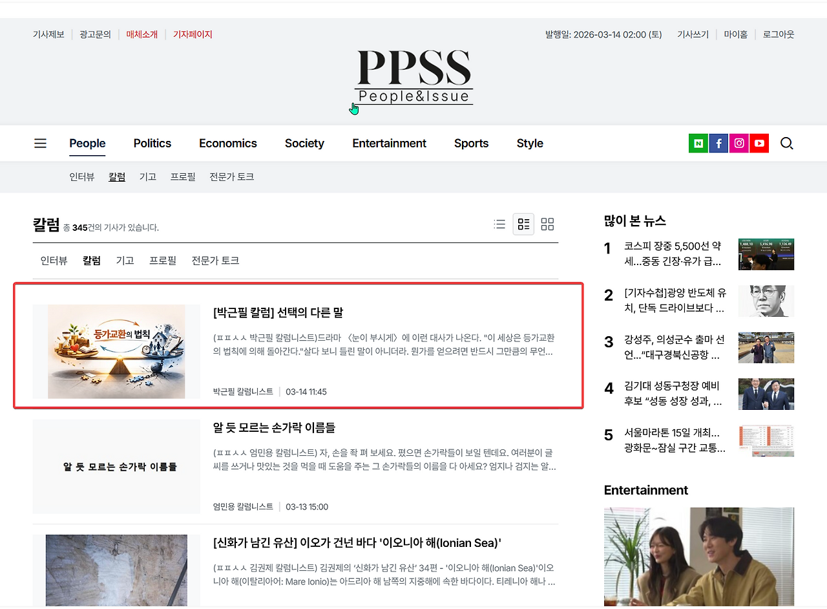Open popular news '코스피 장중 5,500선'
The height and width of the screenshot is (609, 827).
pos(673,254)
